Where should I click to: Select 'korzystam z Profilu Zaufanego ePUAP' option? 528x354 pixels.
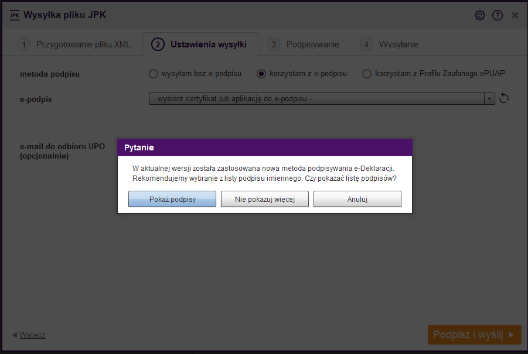367,74
